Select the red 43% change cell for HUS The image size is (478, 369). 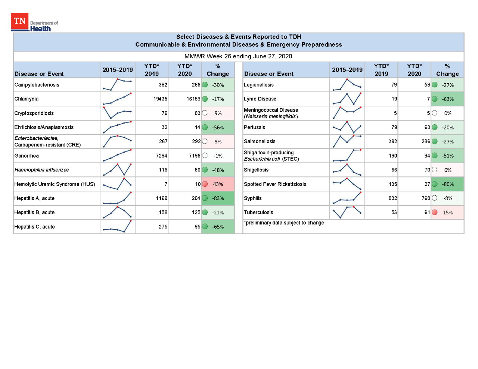(x=218, y=184)
